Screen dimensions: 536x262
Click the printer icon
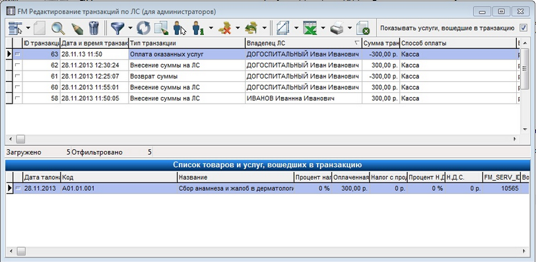tap(337, 28)
